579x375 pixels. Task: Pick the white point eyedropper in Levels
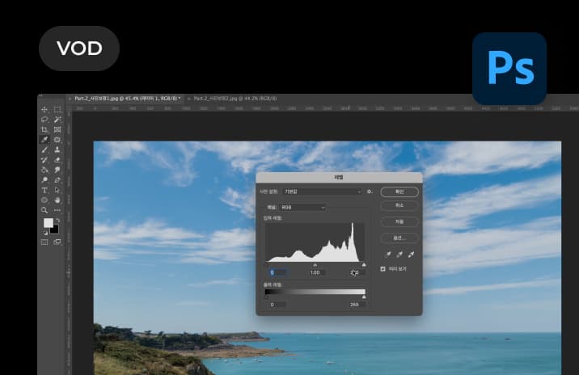tap(411, 254)
